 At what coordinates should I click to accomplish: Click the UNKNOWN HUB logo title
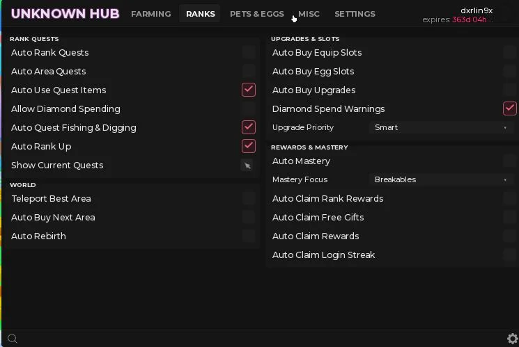[x=65, y=13]
